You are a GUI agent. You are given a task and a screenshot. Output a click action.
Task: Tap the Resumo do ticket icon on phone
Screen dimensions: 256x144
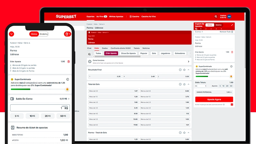click(13, 128)
